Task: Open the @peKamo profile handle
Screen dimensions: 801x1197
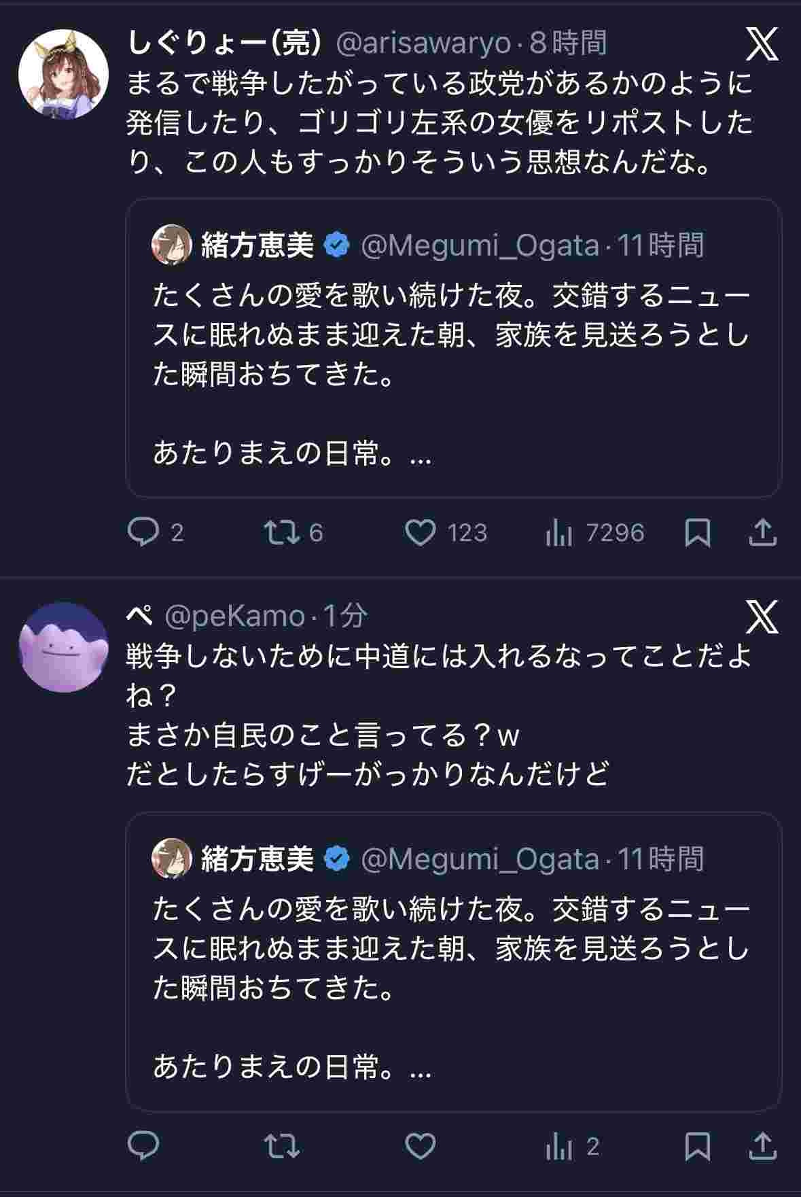Action: 235,616
